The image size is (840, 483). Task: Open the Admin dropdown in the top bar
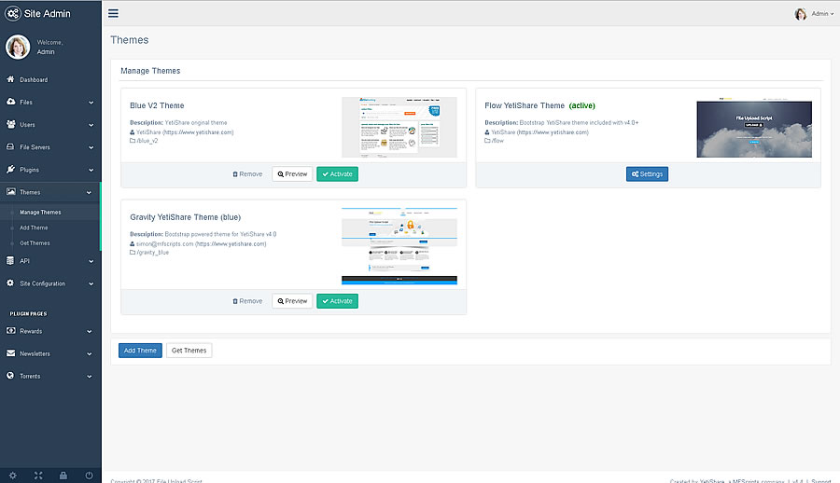click(x=822, y=14)
